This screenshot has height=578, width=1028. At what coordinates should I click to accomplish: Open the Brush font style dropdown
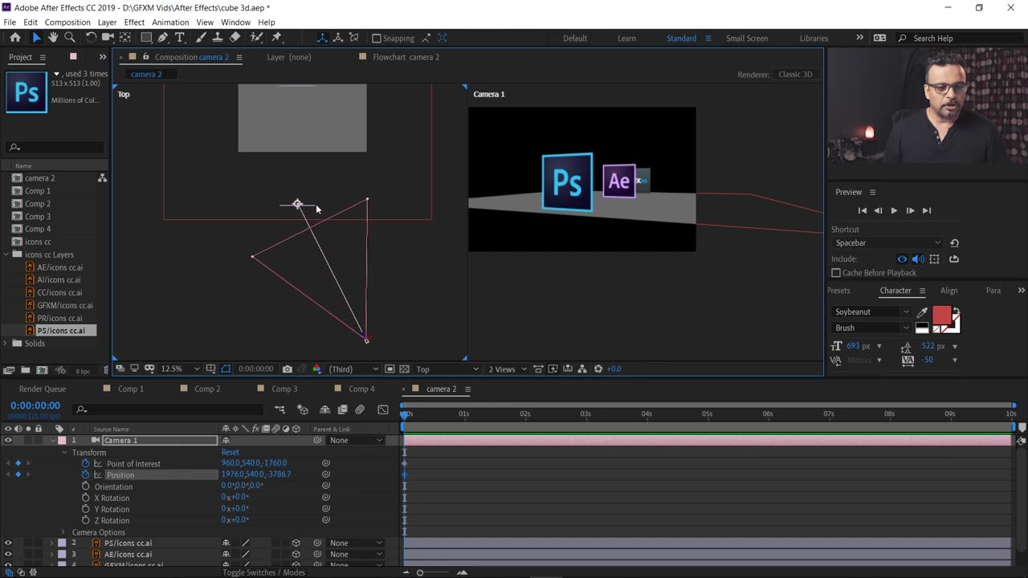871,328
